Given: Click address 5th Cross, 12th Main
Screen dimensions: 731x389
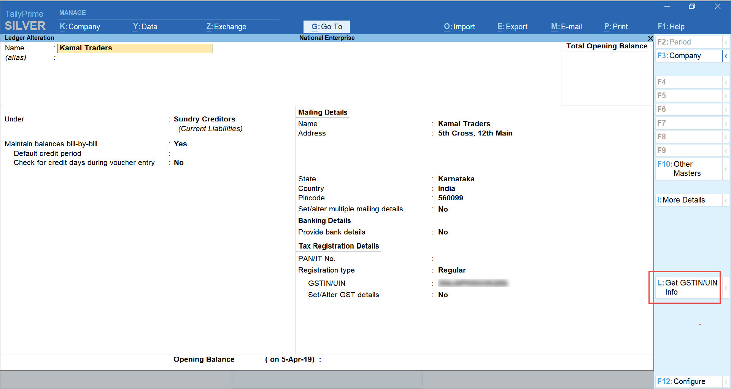Looking at the screenshot, I should coord(475,133).
